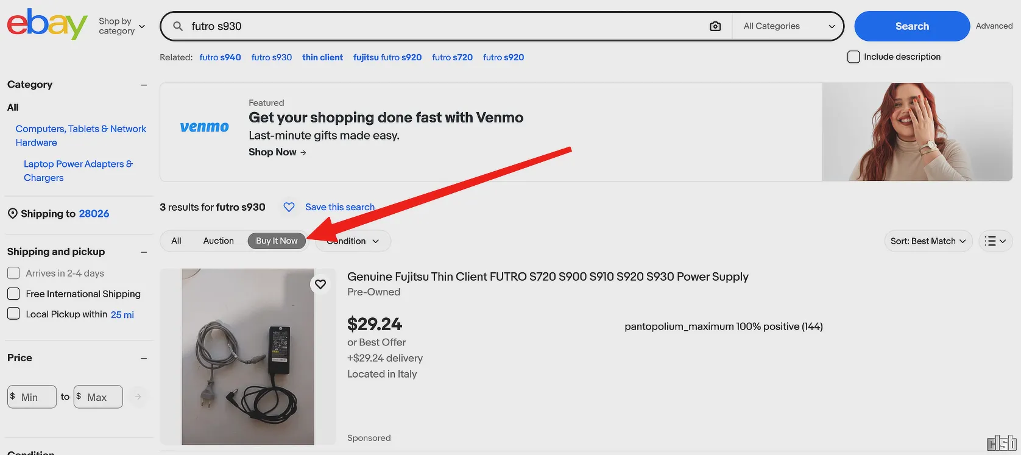Screen dimensions: 1021x455
Task: Enable Arrives in 2-4 days checkbox
Action: coord(13,273)
